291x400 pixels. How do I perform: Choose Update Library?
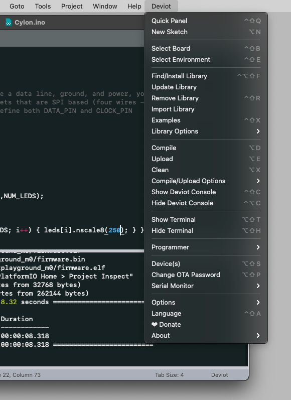(206, 87)
